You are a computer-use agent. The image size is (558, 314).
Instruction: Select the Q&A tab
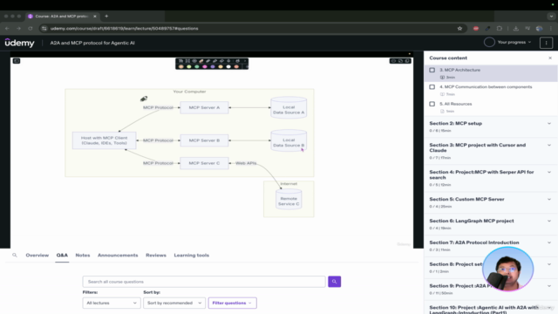click(x=62, y=256)
